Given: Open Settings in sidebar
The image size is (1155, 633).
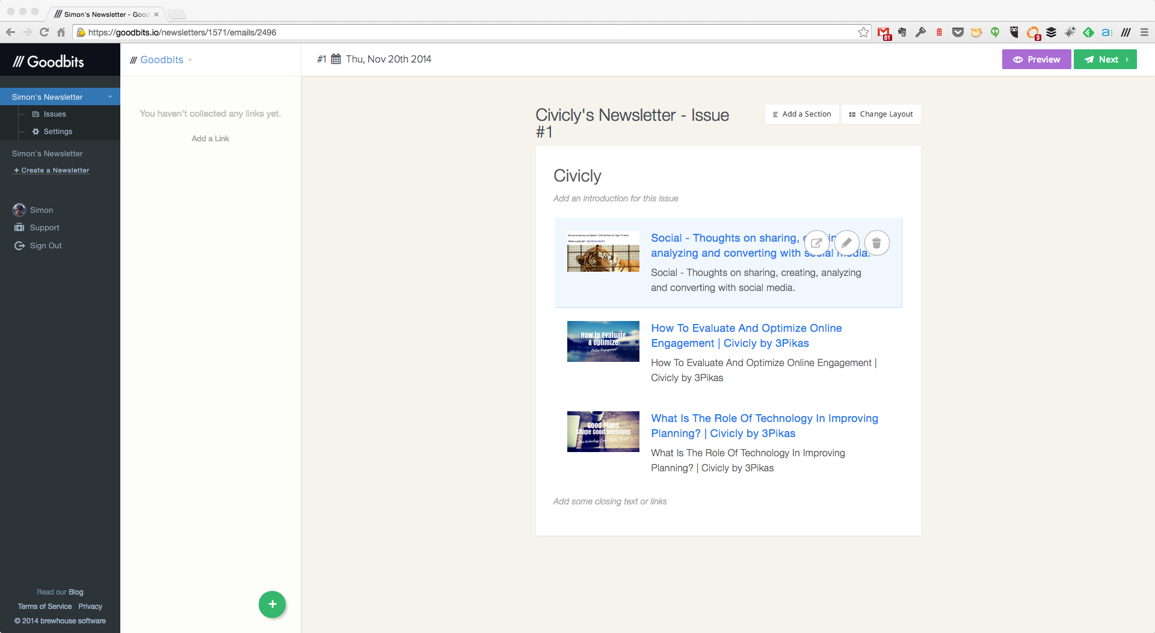Looking at the screenshot, I should [58, 132].
